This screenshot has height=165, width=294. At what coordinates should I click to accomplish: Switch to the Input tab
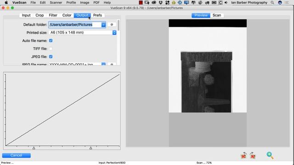pos(26,15)
